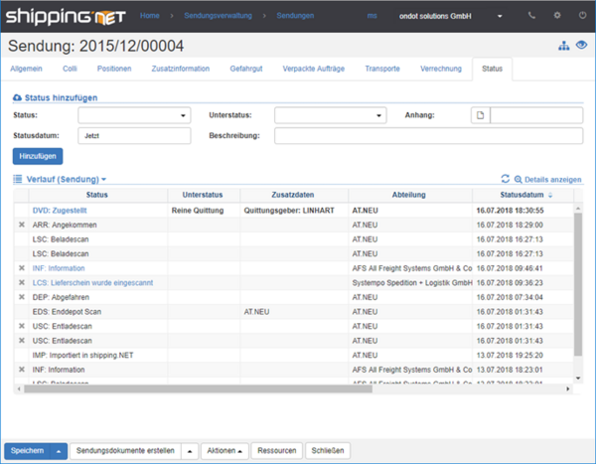
Task: Click the attachment file icon next to Anhang
Action: 480,116
